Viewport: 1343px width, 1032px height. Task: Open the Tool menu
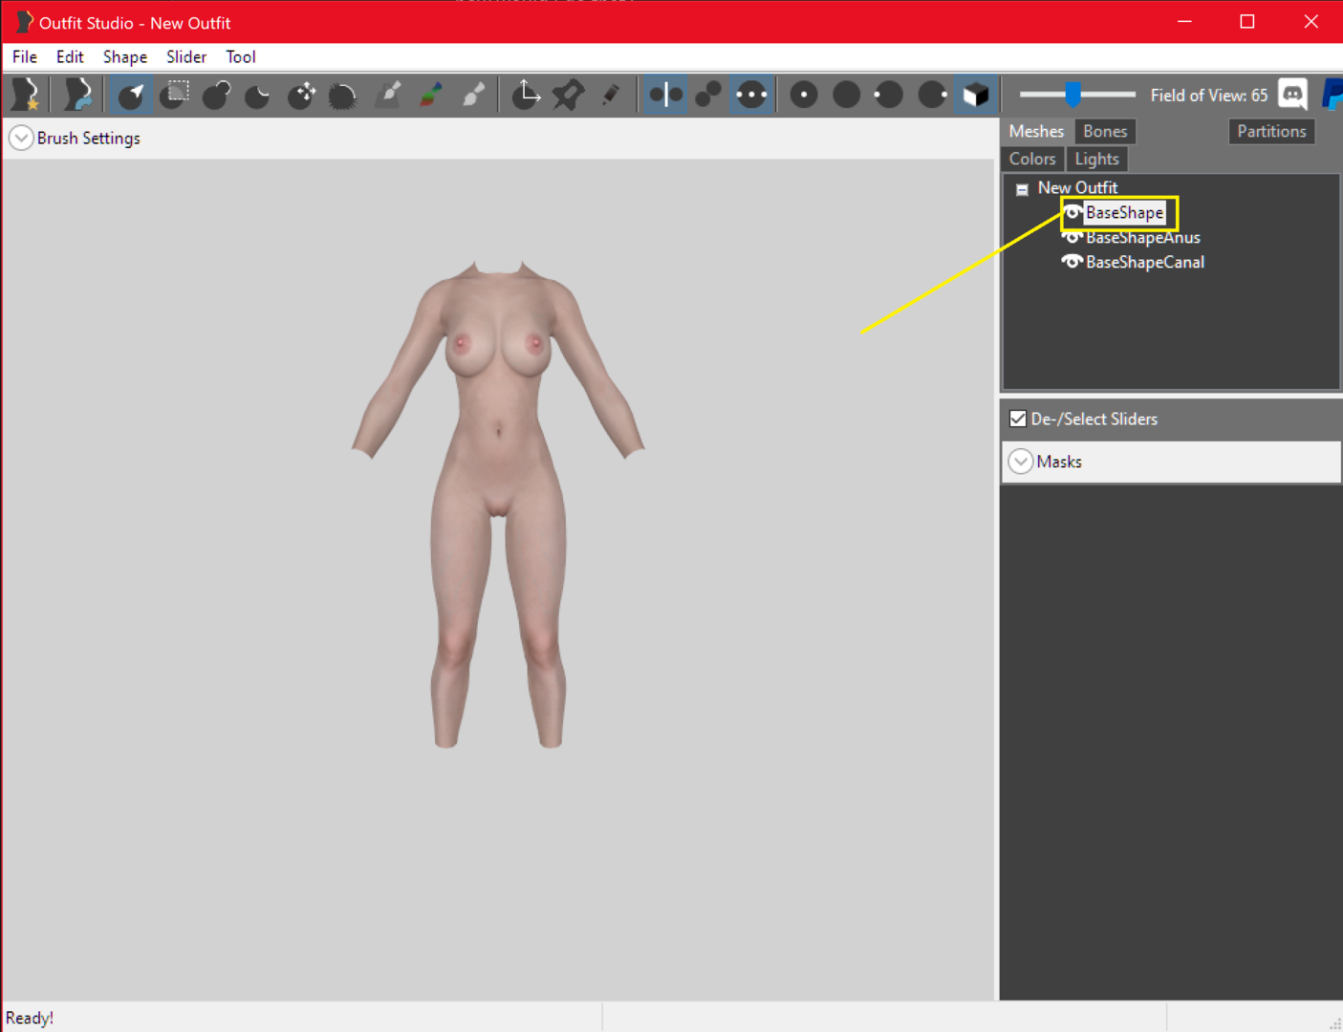(x=241, y=57)
